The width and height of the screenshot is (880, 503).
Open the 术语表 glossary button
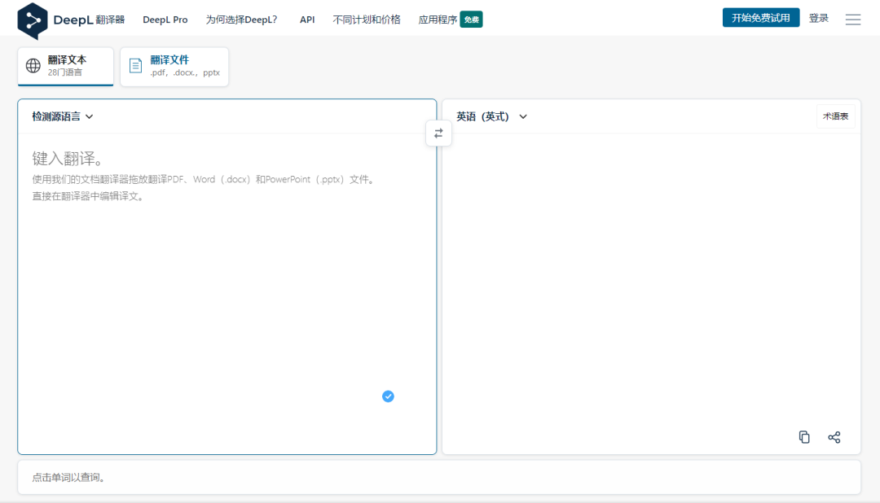tap(835, 116)
